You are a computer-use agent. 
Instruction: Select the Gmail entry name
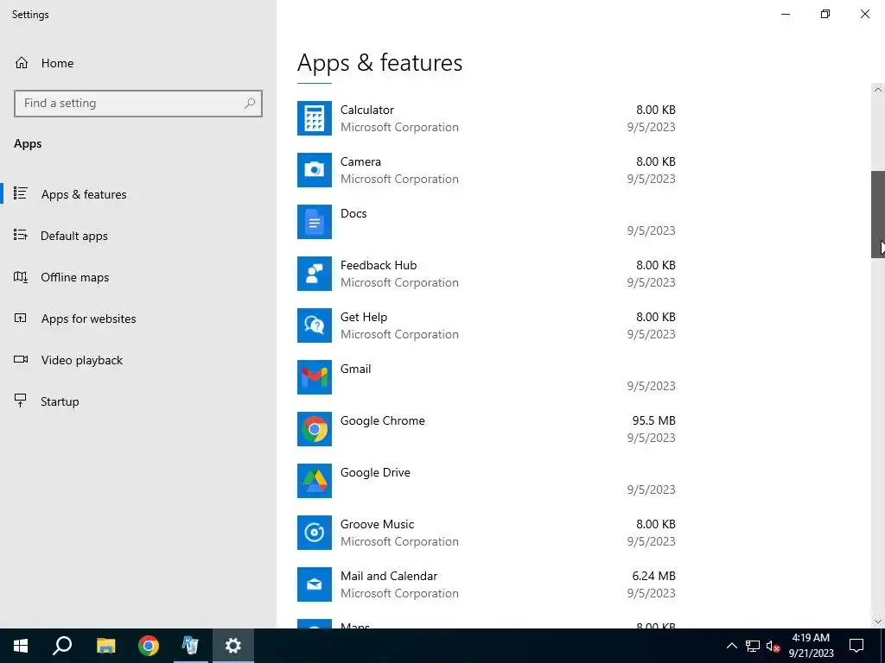(355, 369)
